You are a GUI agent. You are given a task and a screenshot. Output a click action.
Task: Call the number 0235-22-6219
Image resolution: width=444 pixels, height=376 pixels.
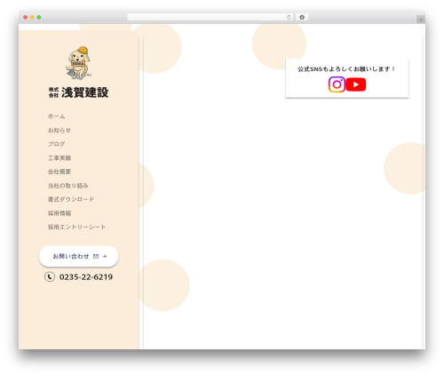pyautogui.click(x=86, y=276)
